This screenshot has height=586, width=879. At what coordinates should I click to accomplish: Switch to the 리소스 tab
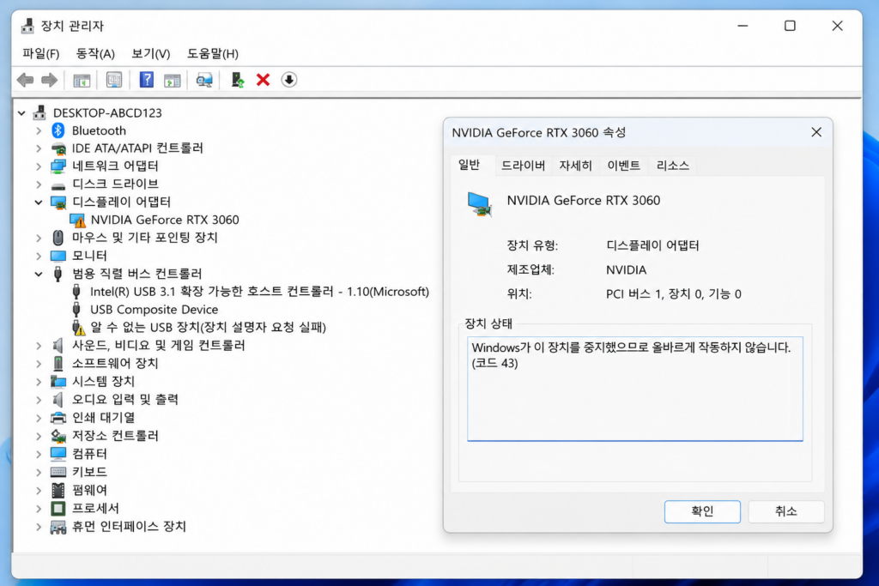click(673, 166)
